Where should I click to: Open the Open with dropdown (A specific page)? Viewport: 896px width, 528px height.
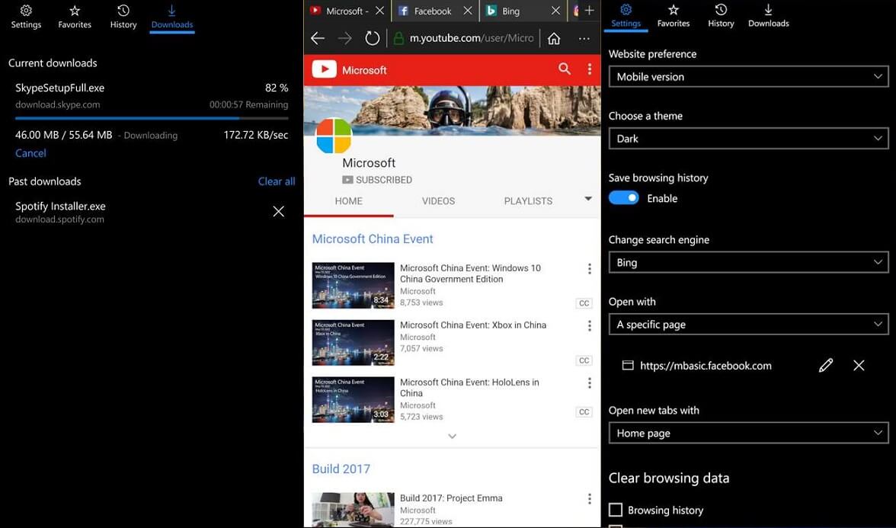[x=748, y=324]
